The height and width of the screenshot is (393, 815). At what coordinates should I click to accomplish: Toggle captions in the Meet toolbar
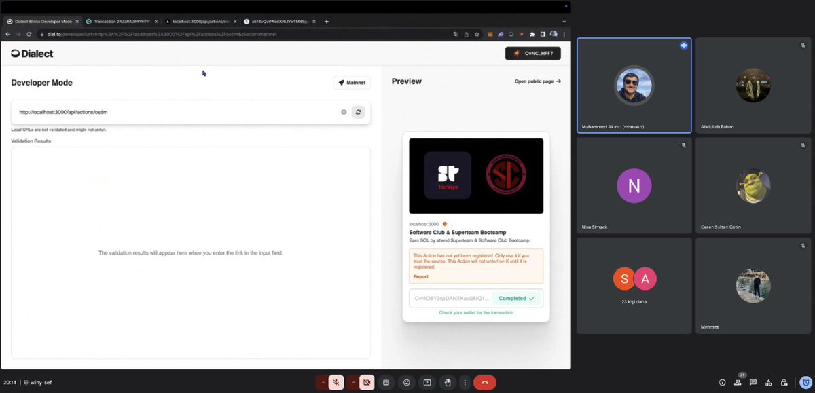[386, 382]
